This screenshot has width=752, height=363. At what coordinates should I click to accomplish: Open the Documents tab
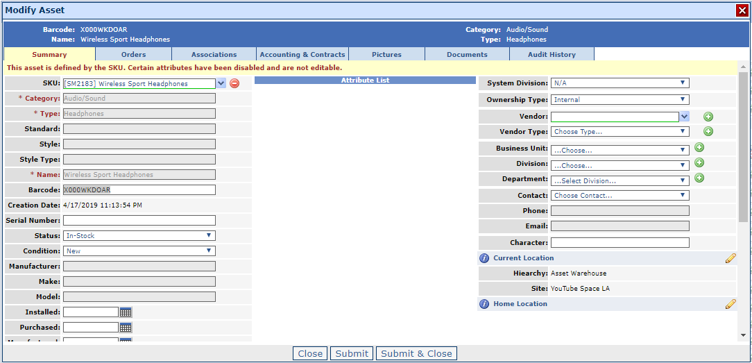click(467, 54)
